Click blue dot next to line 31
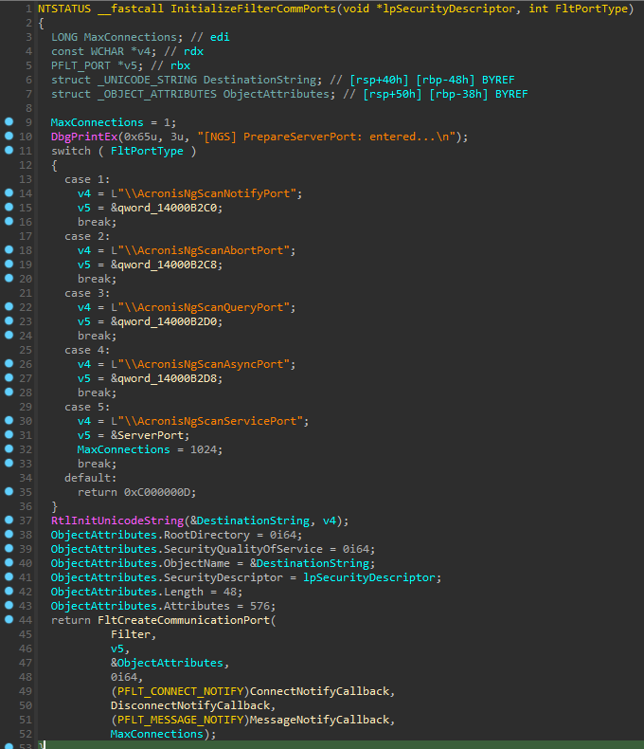Viewport: 644px width, 749px height. tap(9, 434)
